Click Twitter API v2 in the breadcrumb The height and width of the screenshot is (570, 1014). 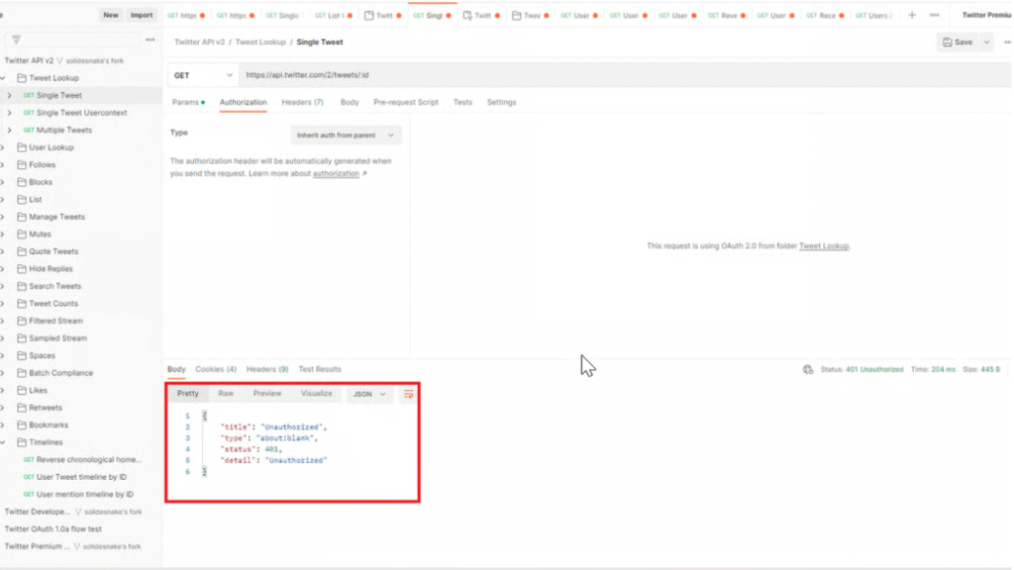coord(199,42)
